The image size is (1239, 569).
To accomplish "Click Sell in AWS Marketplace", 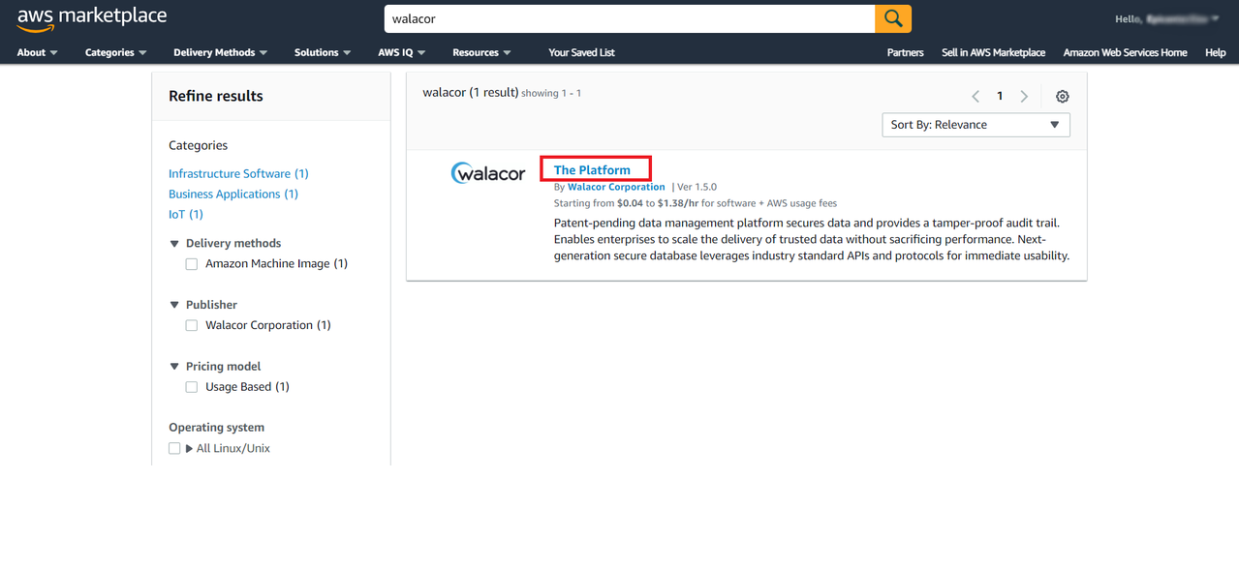I will [993, 52].
